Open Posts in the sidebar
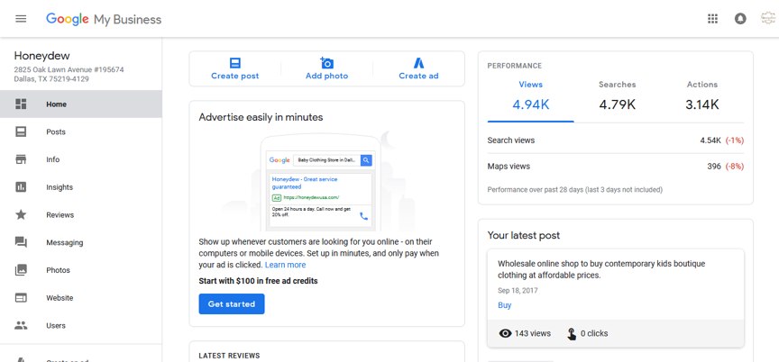This screenshot has width=779, height=362. coord(81,131)
